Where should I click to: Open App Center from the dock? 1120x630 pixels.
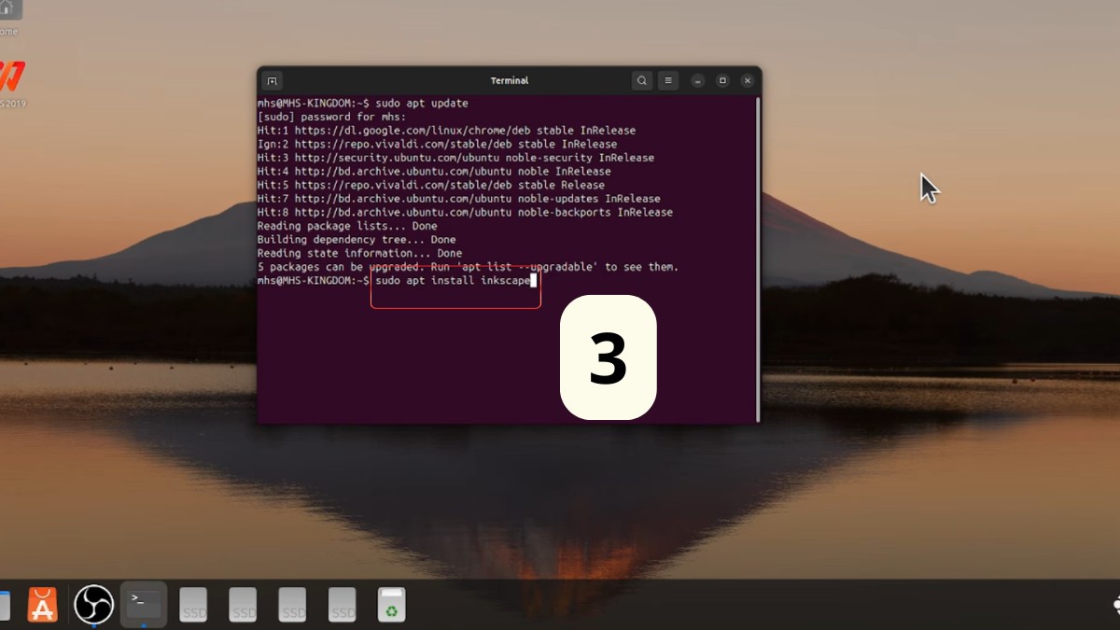[43, 604]
